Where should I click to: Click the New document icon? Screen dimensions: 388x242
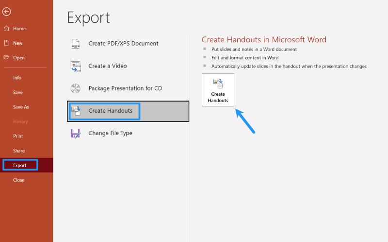(x=6, y=43)
